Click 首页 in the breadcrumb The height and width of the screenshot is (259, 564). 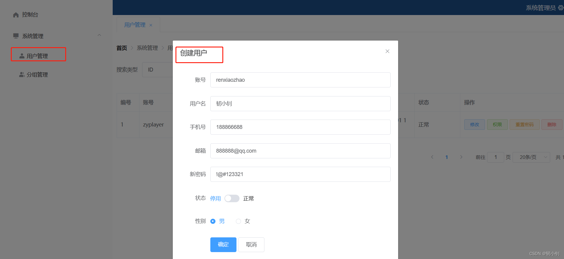tap(122, 48)
